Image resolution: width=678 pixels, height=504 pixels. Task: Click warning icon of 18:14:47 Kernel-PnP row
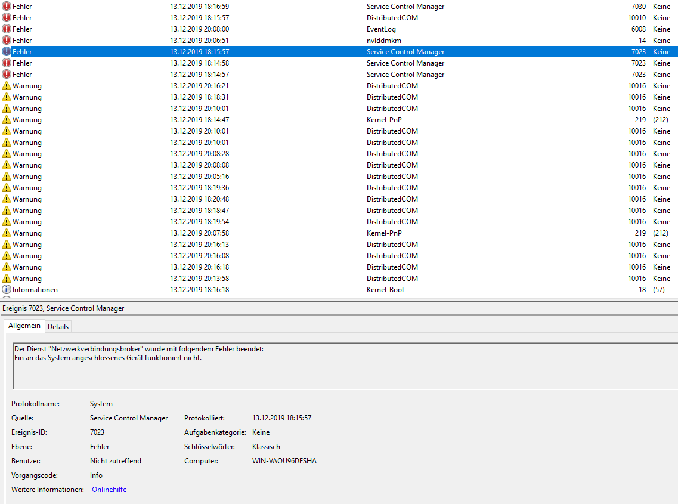pos(7,120)
